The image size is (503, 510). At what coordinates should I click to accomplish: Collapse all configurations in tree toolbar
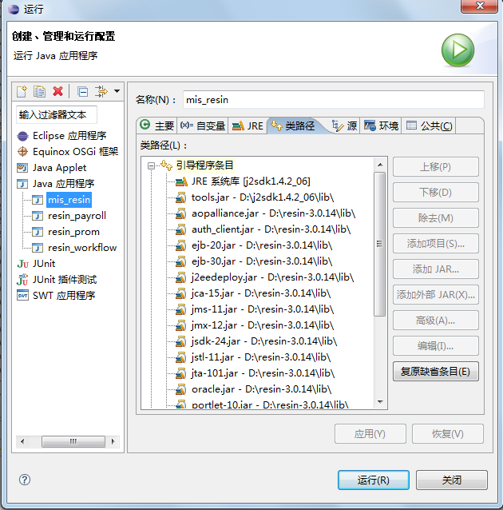82,91
